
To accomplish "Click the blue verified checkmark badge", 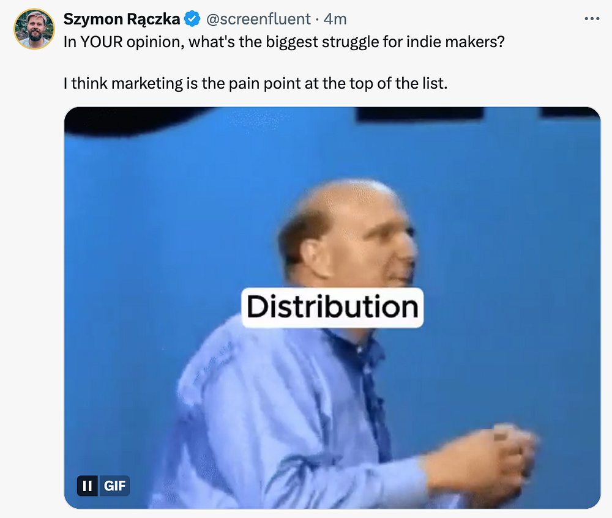I will tap(192, 19).
